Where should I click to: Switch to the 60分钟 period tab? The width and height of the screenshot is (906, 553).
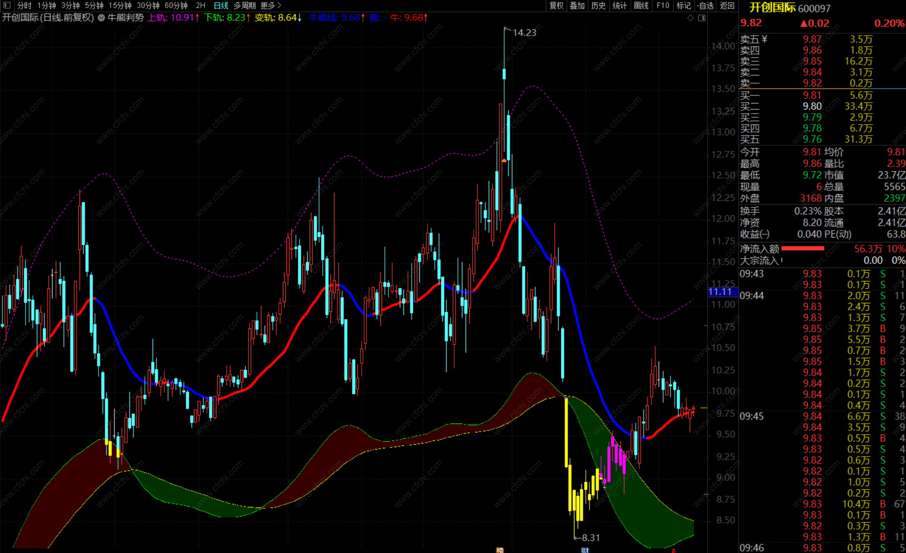(x=176, y=5)
